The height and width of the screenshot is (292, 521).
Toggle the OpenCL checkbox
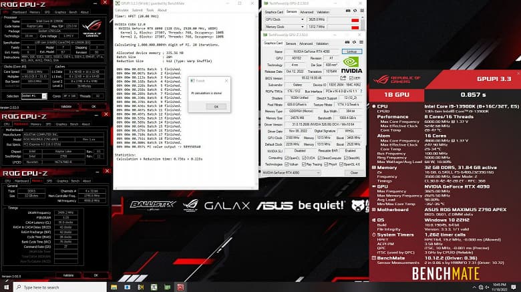pyautogui.click(x=287, y=158)
